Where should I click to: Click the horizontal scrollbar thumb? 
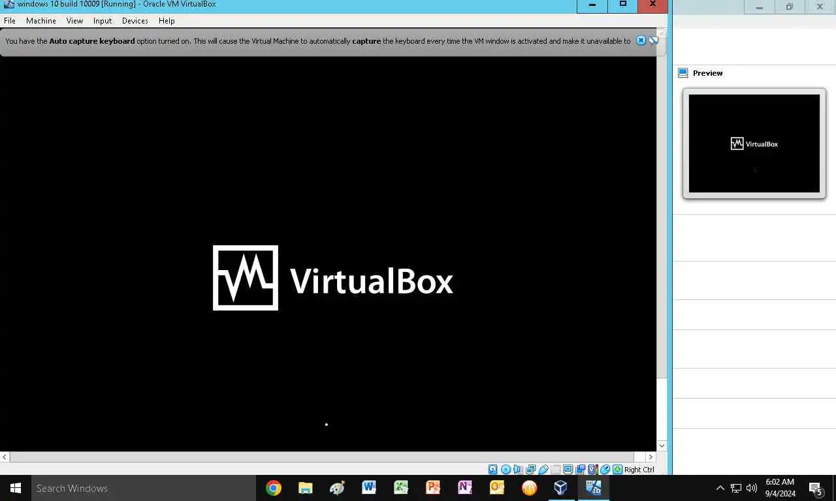pyautogui.click(x=322, y=457)
